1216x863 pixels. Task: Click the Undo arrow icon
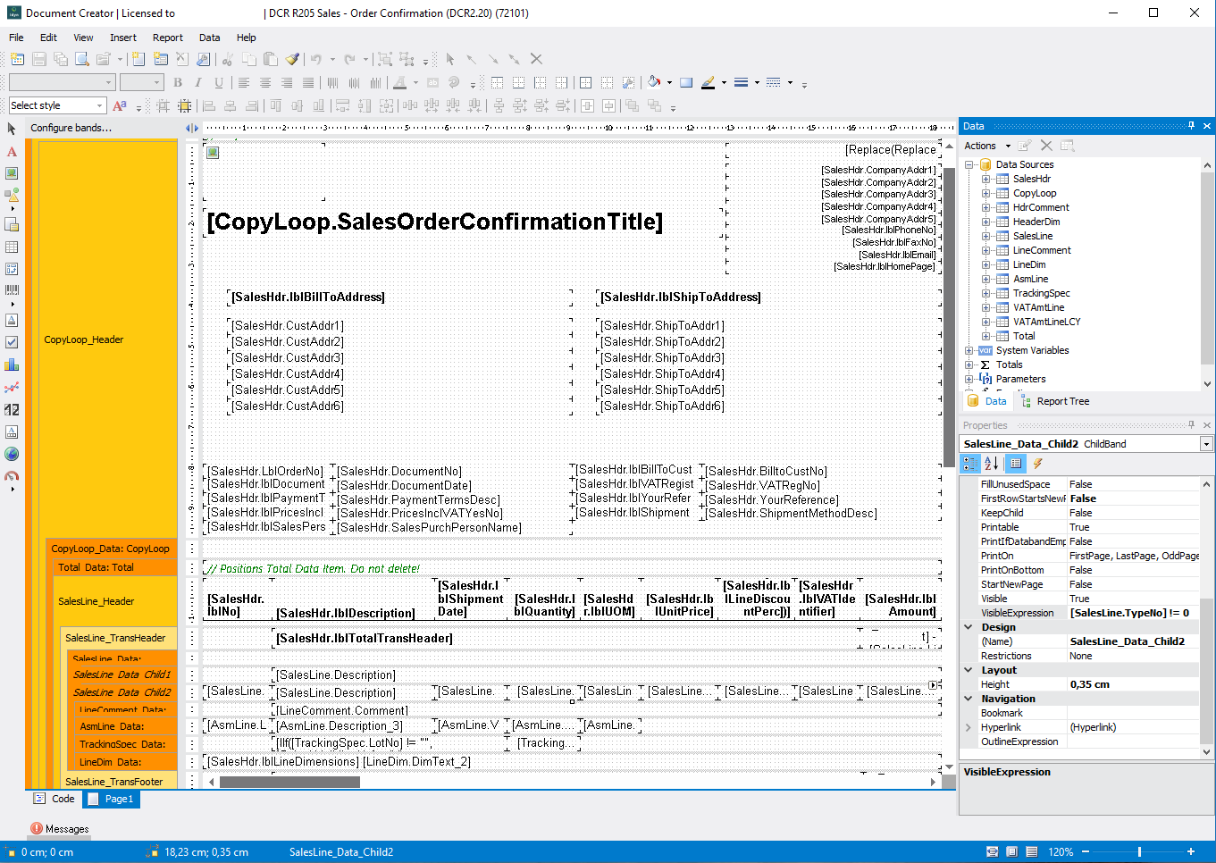[x=316, y=59]
